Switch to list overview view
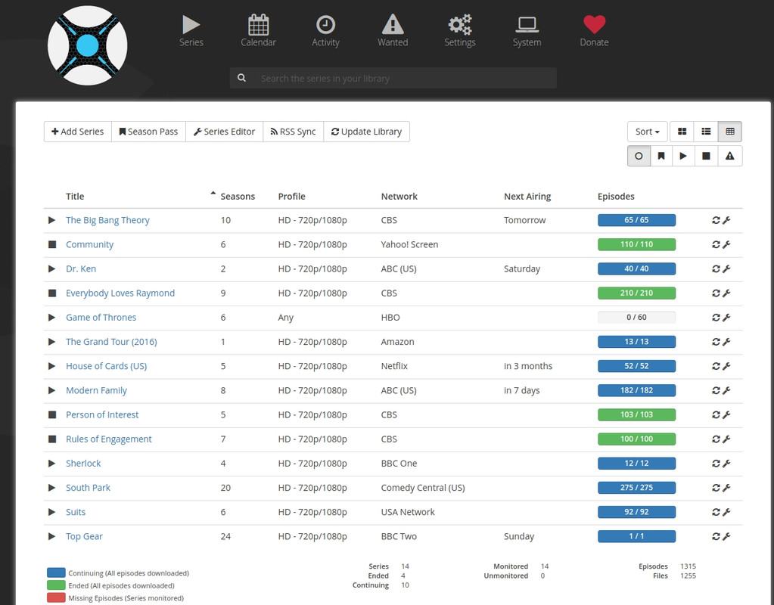This screenshot has width=774, height=605. point(706,132)
